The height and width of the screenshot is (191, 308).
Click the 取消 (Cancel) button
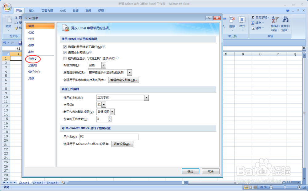pos(211,171)
